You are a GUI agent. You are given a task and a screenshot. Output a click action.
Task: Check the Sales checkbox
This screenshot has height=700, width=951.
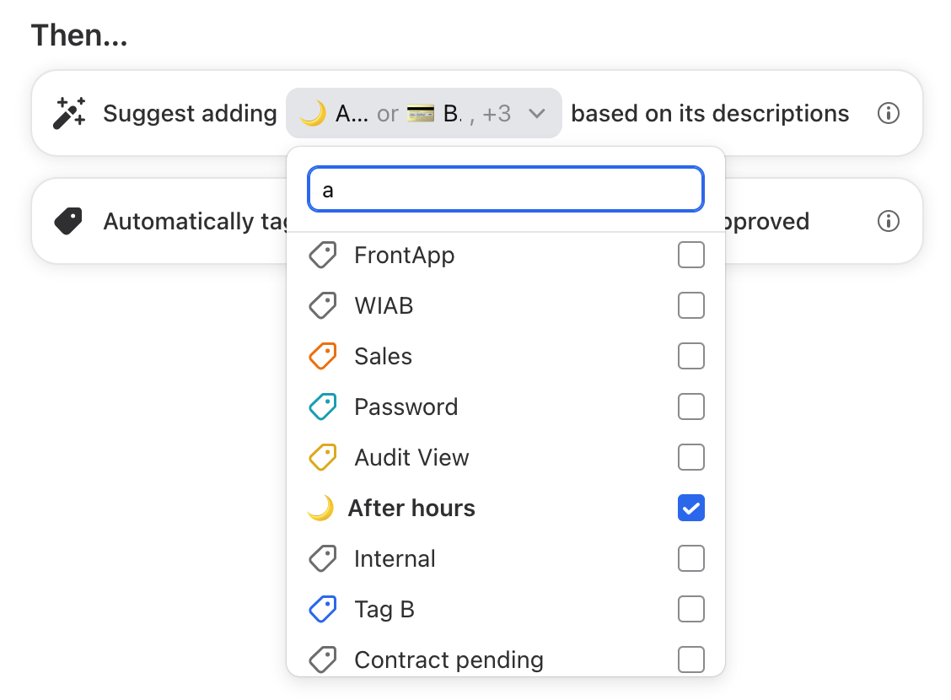tap(690, 356)
